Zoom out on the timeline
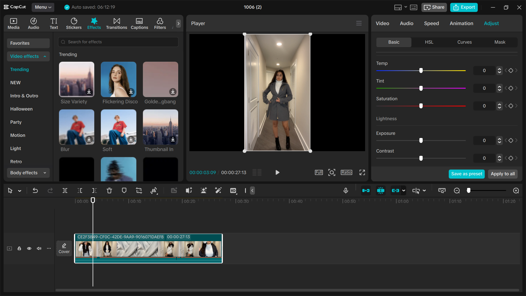526x296 pixels. point(457,190)
